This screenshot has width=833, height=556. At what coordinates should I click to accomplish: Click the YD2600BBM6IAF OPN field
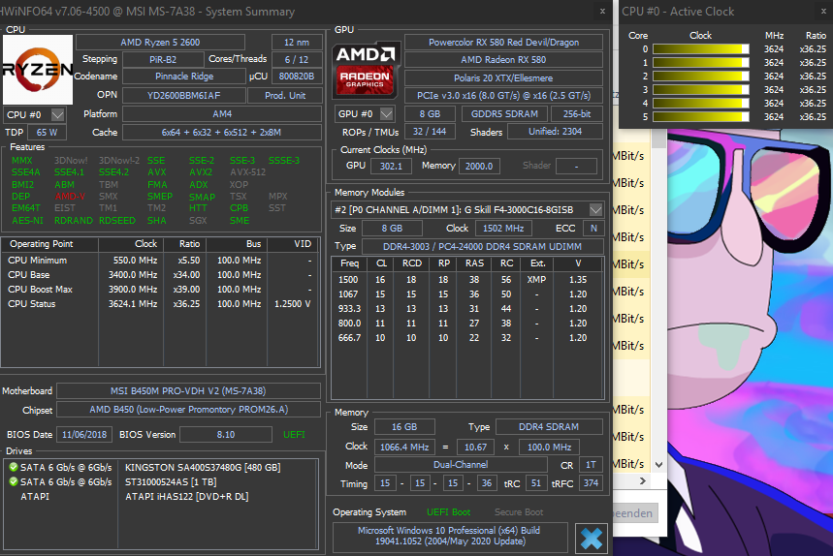[184, 96]
